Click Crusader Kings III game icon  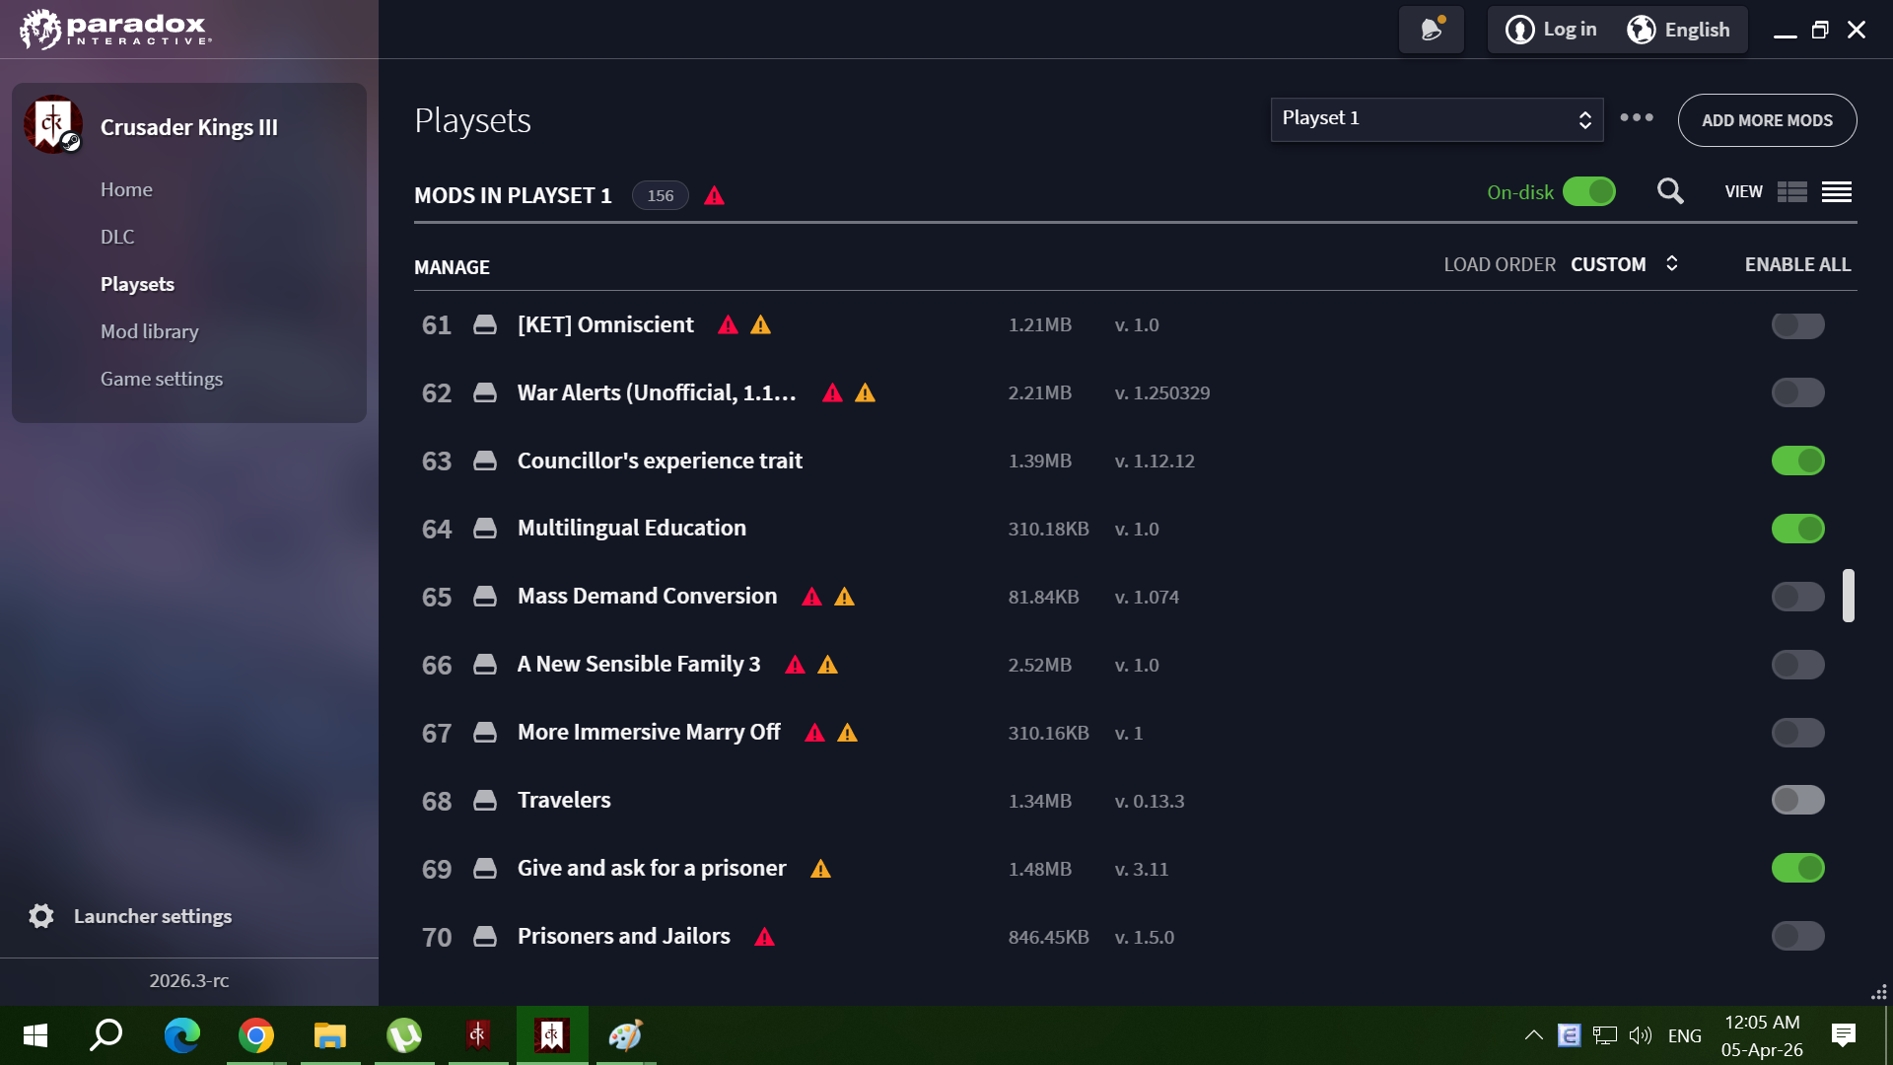pos(53,125)
